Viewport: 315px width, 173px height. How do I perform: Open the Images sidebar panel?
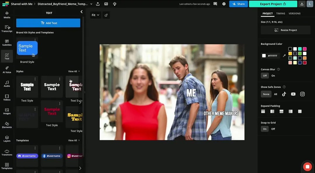click(7, 111)
